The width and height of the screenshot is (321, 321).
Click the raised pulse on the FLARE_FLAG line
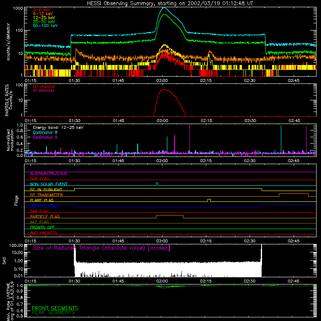pyautogui.click(x=209, y=200)
